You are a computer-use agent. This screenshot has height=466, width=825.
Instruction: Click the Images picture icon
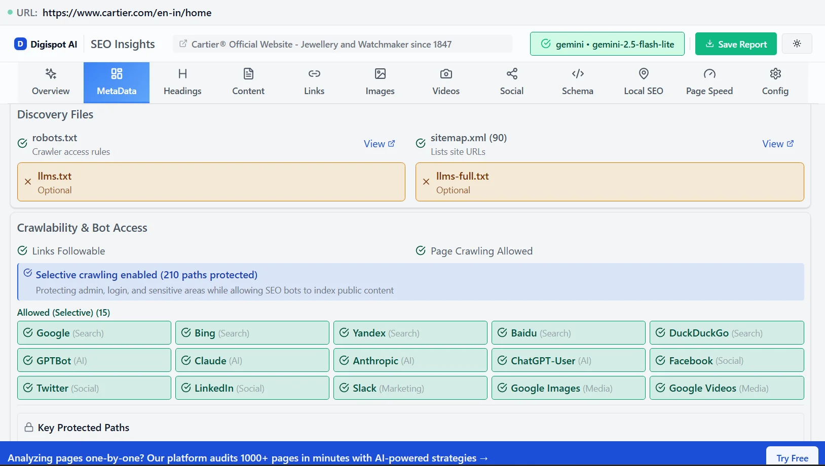(380, 74)
